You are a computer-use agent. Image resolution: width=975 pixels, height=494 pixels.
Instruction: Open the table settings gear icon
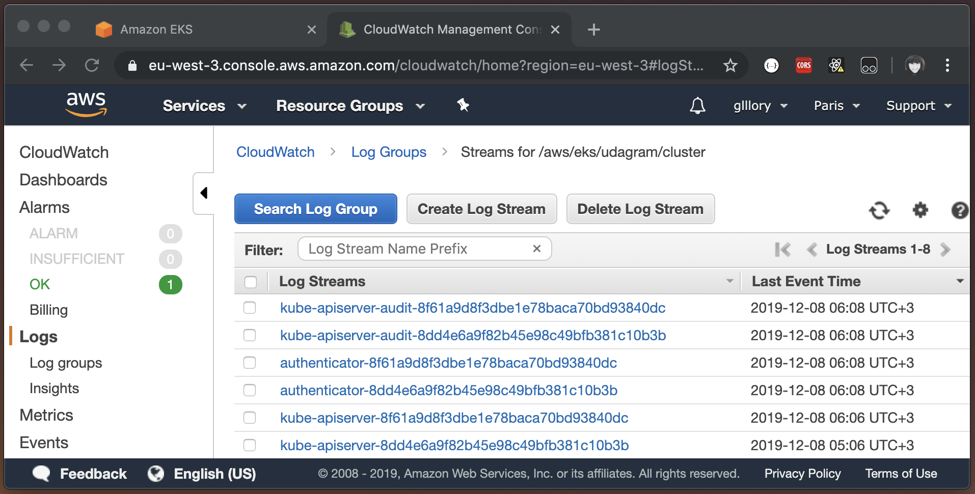(920, 210)
